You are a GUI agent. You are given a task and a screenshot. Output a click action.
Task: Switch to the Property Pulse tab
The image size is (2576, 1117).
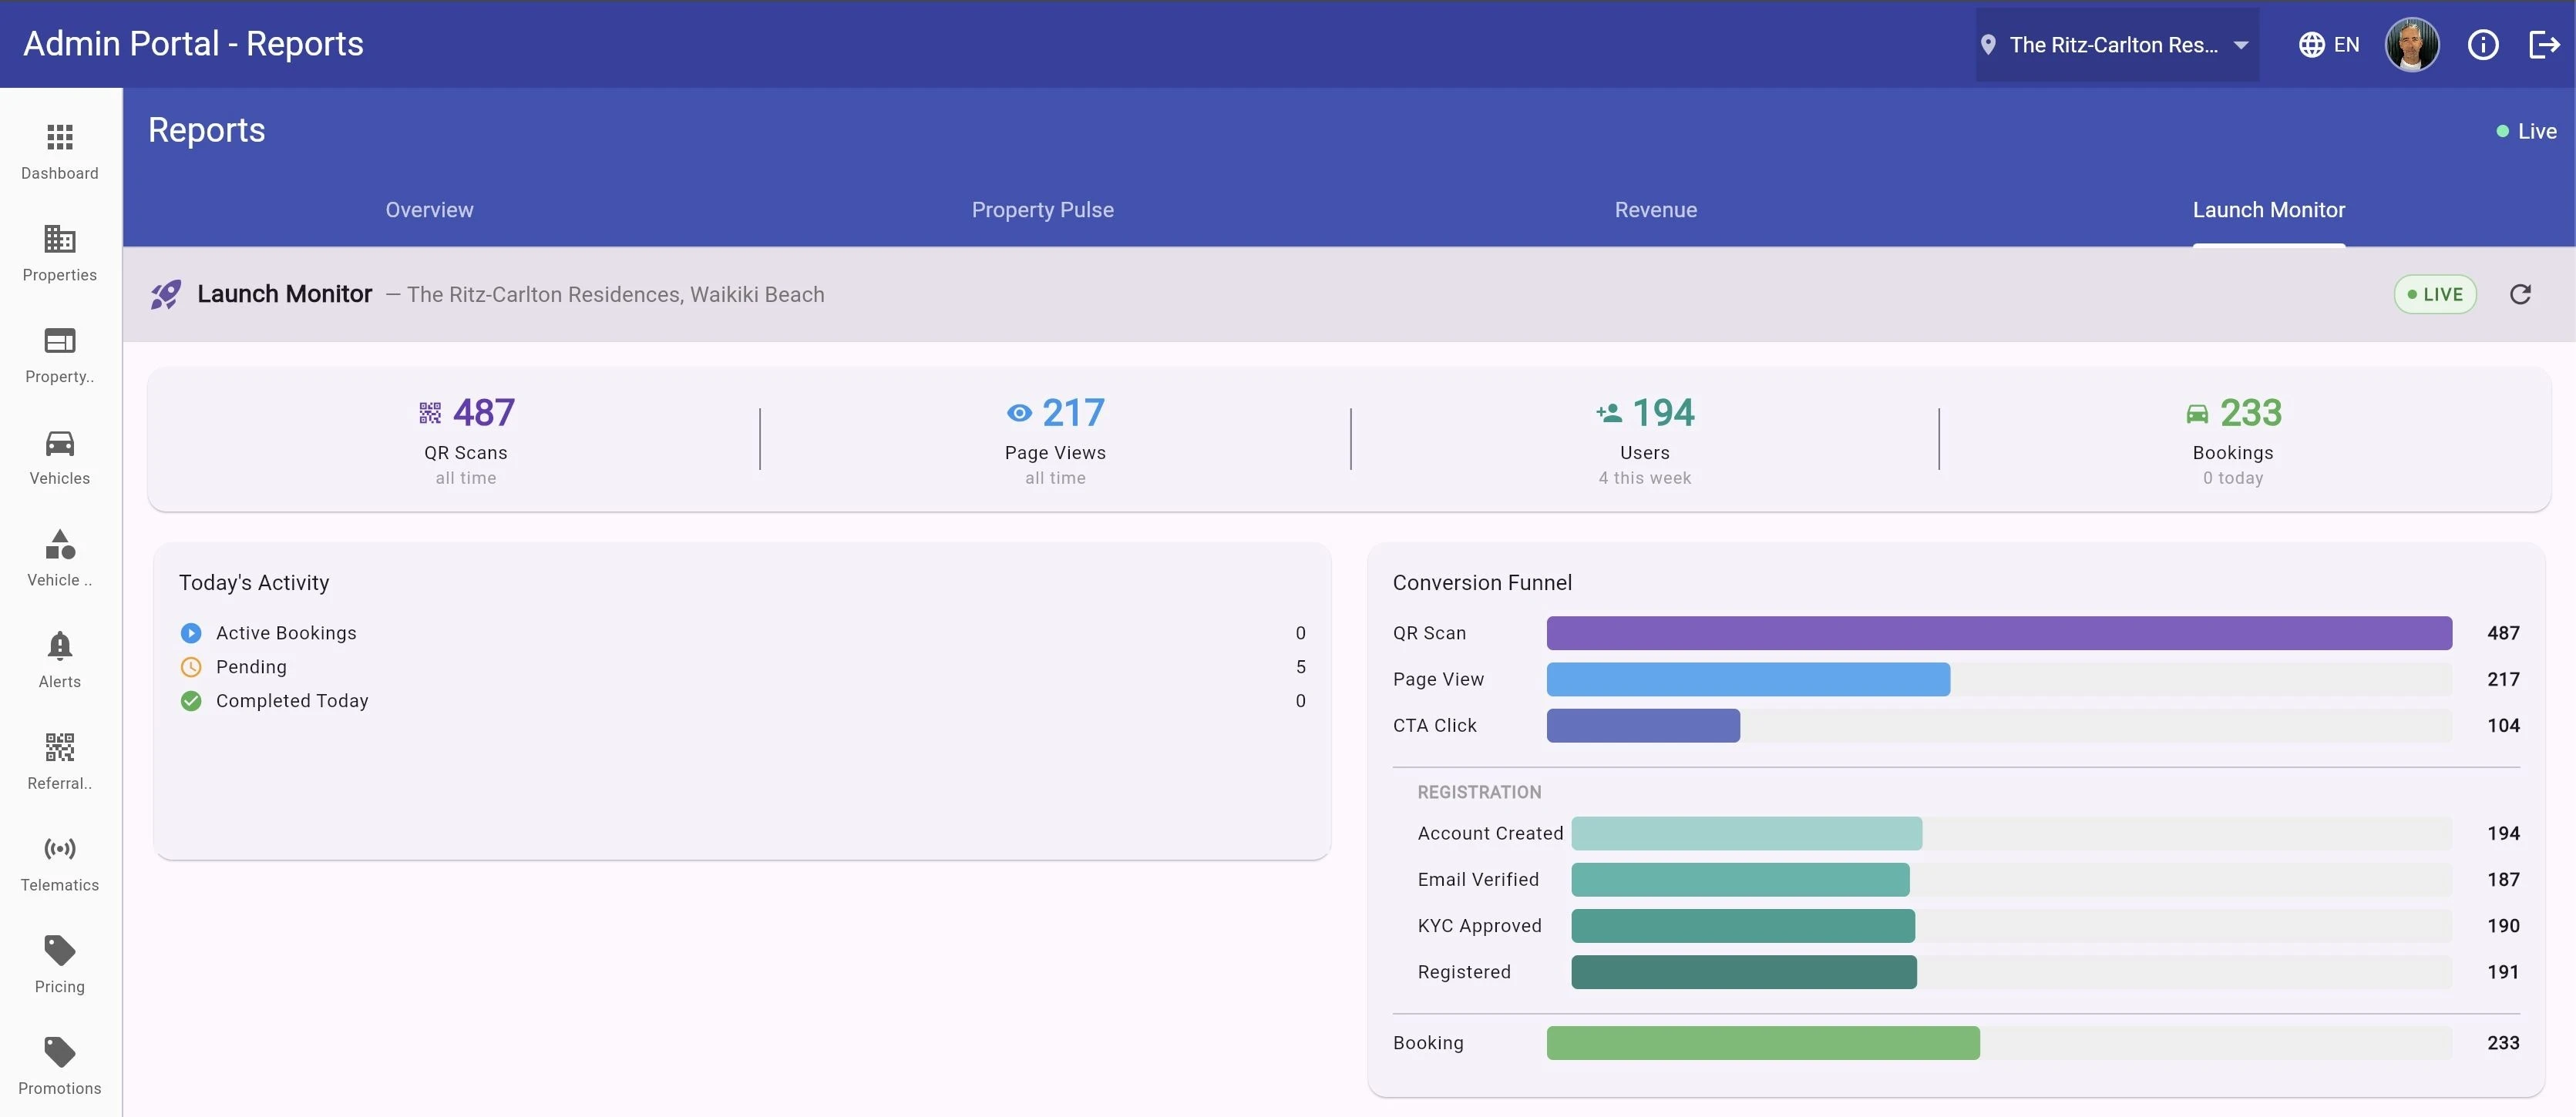1043,210
